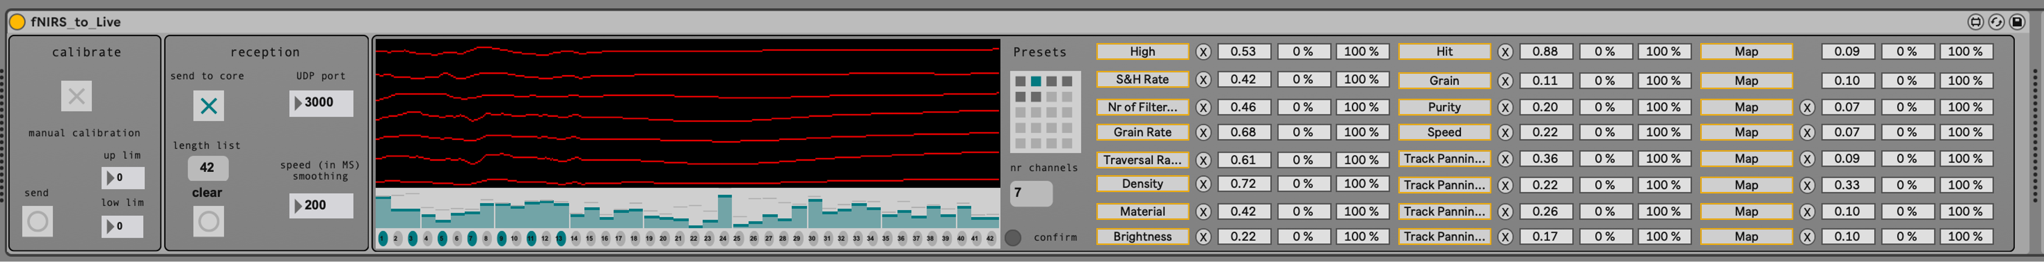
Task: Click the X button next to Purity
Action: [x=1504, y=108]
